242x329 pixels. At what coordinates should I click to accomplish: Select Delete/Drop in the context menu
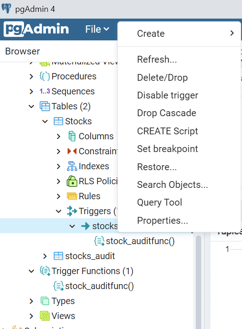162,78
